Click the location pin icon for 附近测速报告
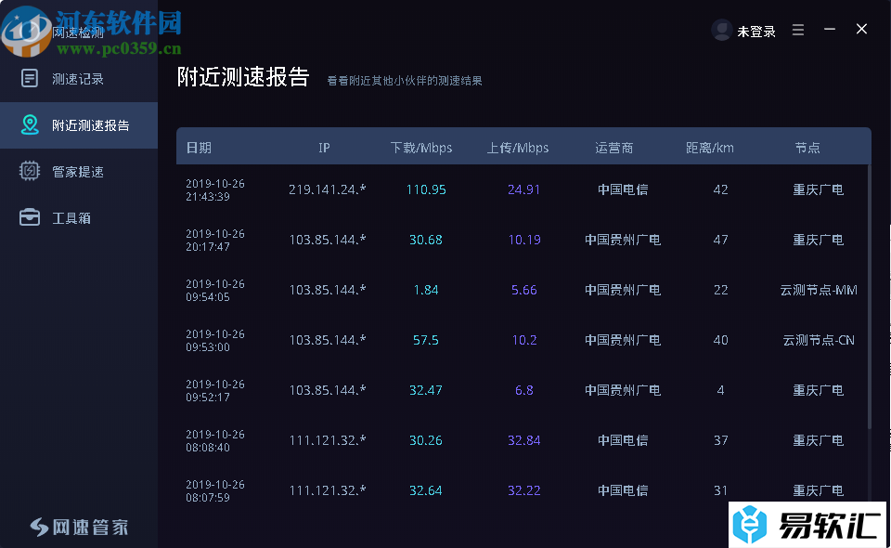 [x=30, y=125]
